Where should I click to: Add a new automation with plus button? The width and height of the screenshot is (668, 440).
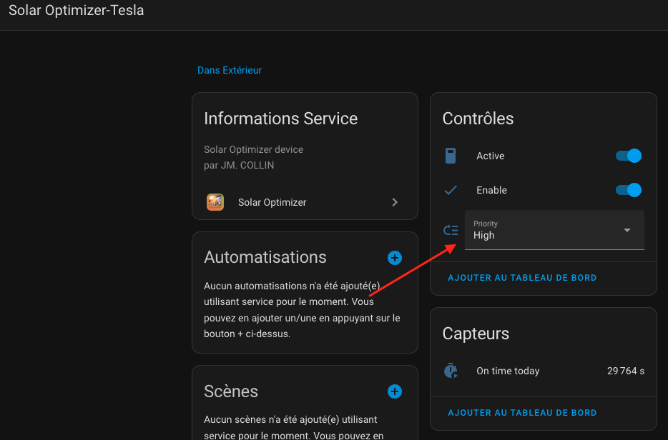point(395,258)
